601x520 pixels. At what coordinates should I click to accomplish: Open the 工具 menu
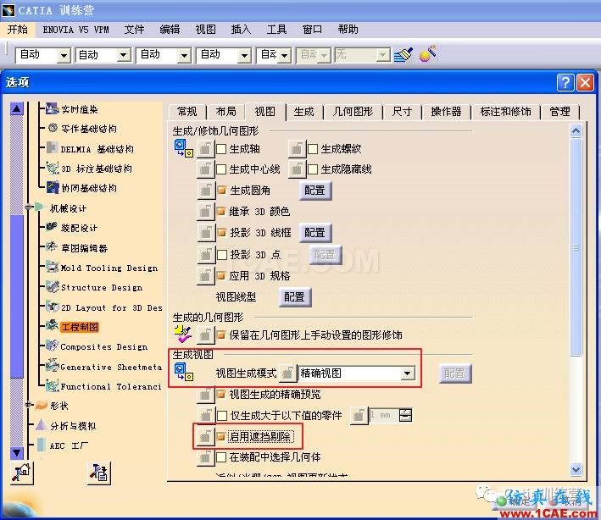(x=276, y=30)
